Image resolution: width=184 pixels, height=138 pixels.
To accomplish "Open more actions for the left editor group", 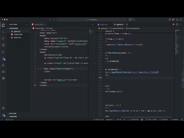I will tap(93, 24).
